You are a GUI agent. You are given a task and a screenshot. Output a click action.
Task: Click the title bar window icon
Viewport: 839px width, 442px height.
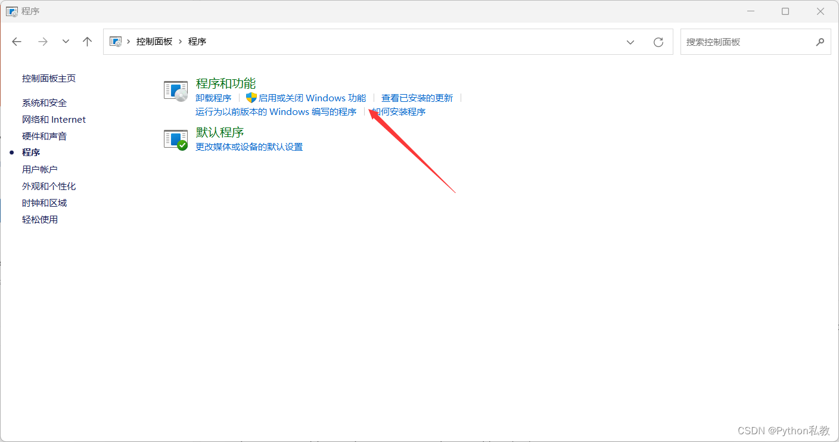[x=11, y=11]
